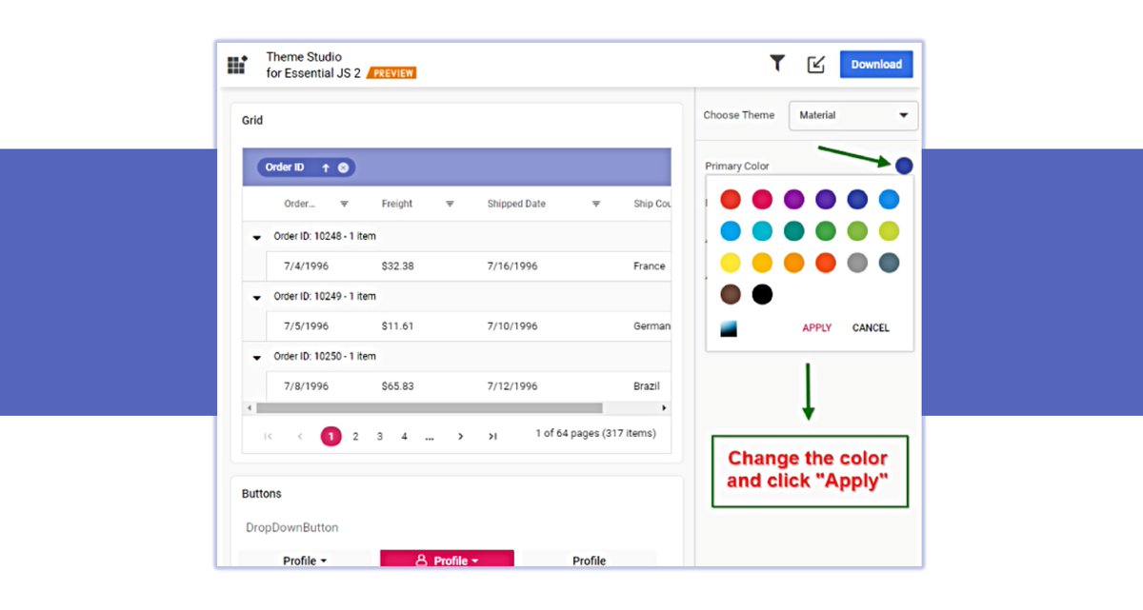1143x610 pixels.
Task: Pick the brown color swatch in palette
Action: click(731, 294)
